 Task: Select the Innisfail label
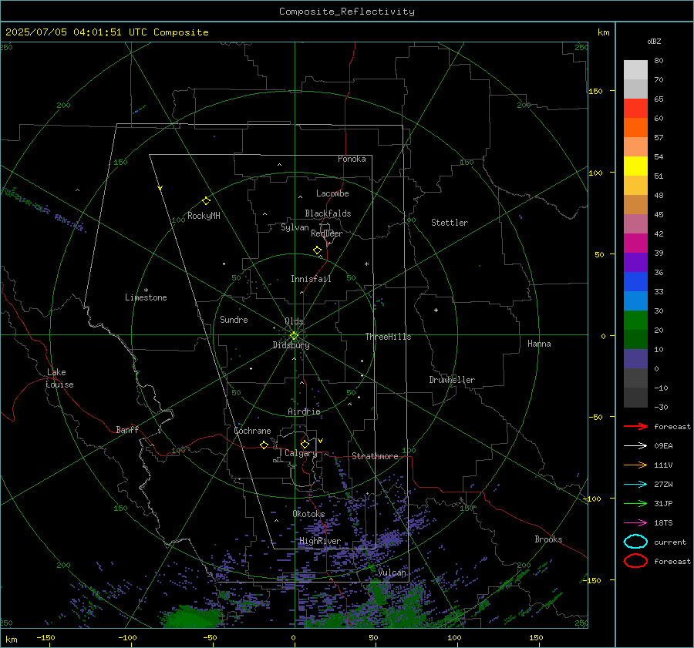311,279
